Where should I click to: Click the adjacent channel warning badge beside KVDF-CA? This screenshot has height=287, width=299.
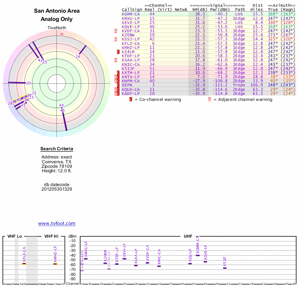116,31
